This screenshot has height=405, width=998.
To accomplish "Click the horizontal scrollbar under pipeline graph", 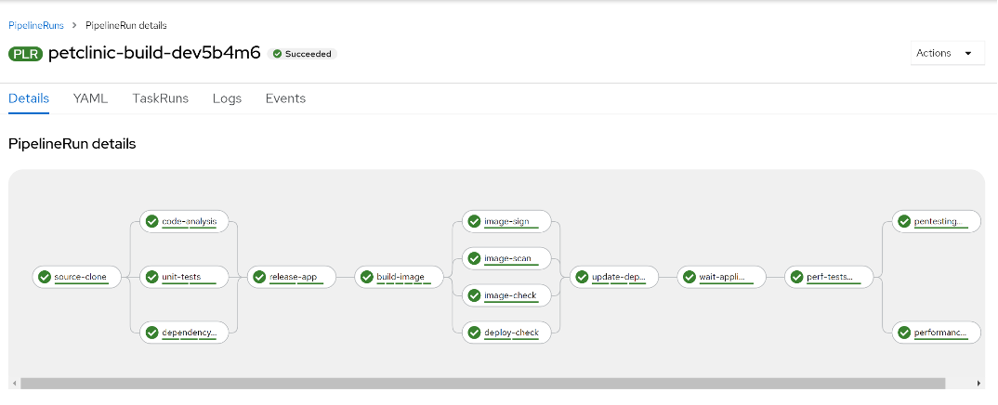I will [x=482, y=383].
